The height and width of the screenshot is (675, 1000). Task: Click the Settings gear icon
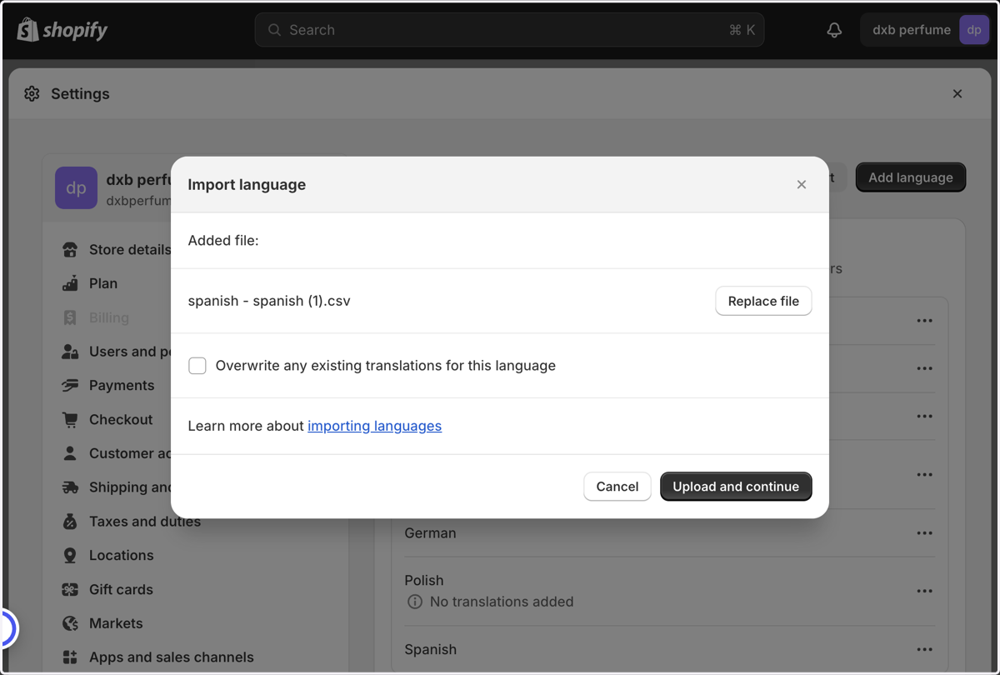point(32,94)
